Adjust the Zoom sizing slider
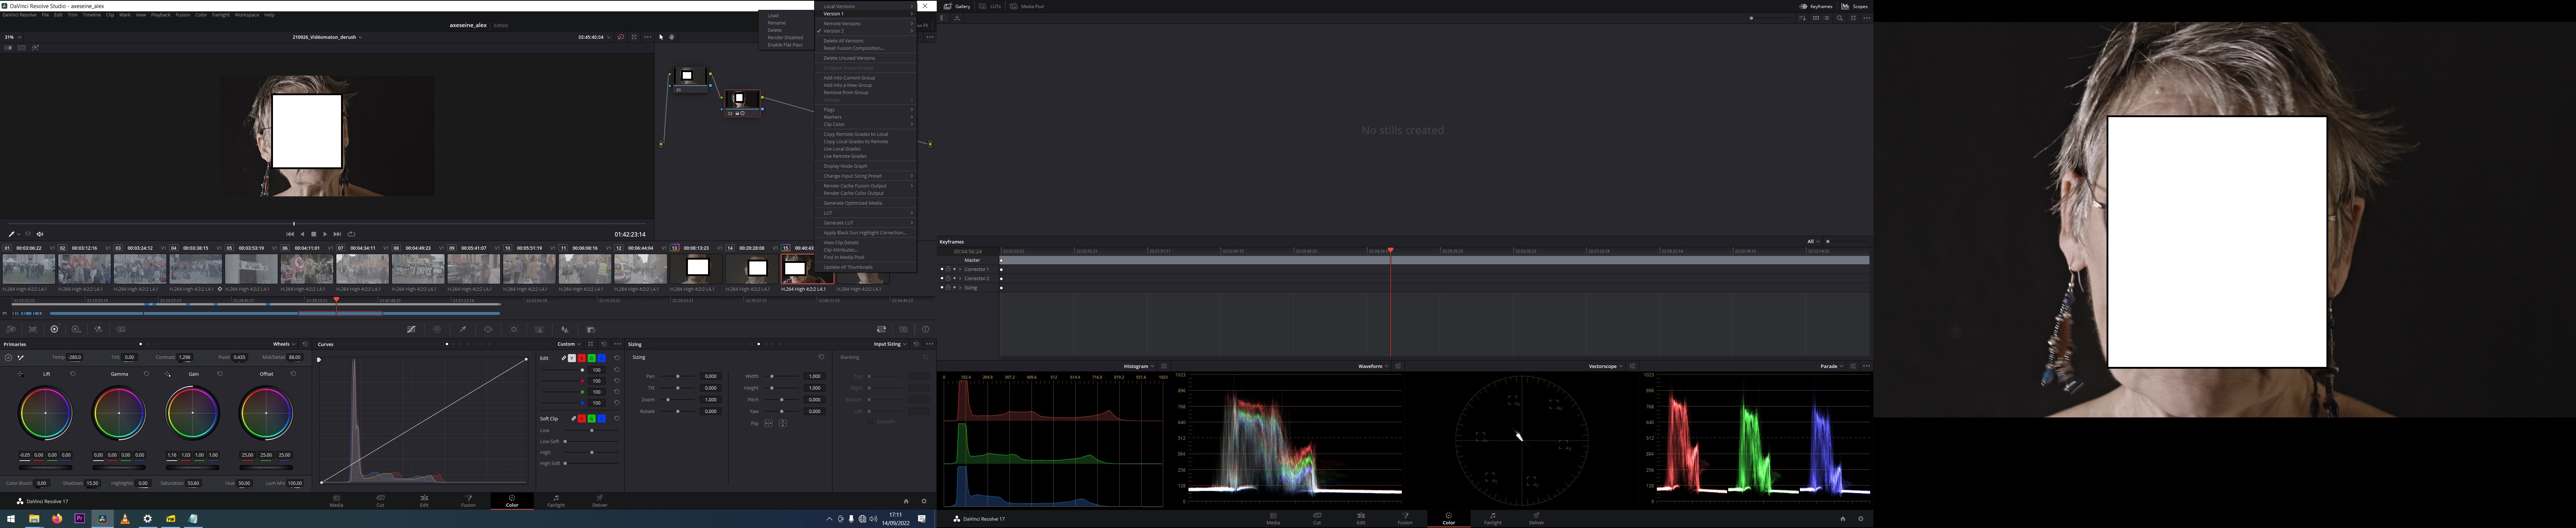The width and height of the screenshot is (2576, 528). [x=678, y=400]
